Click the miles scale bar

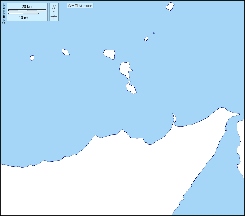(24, 14)
